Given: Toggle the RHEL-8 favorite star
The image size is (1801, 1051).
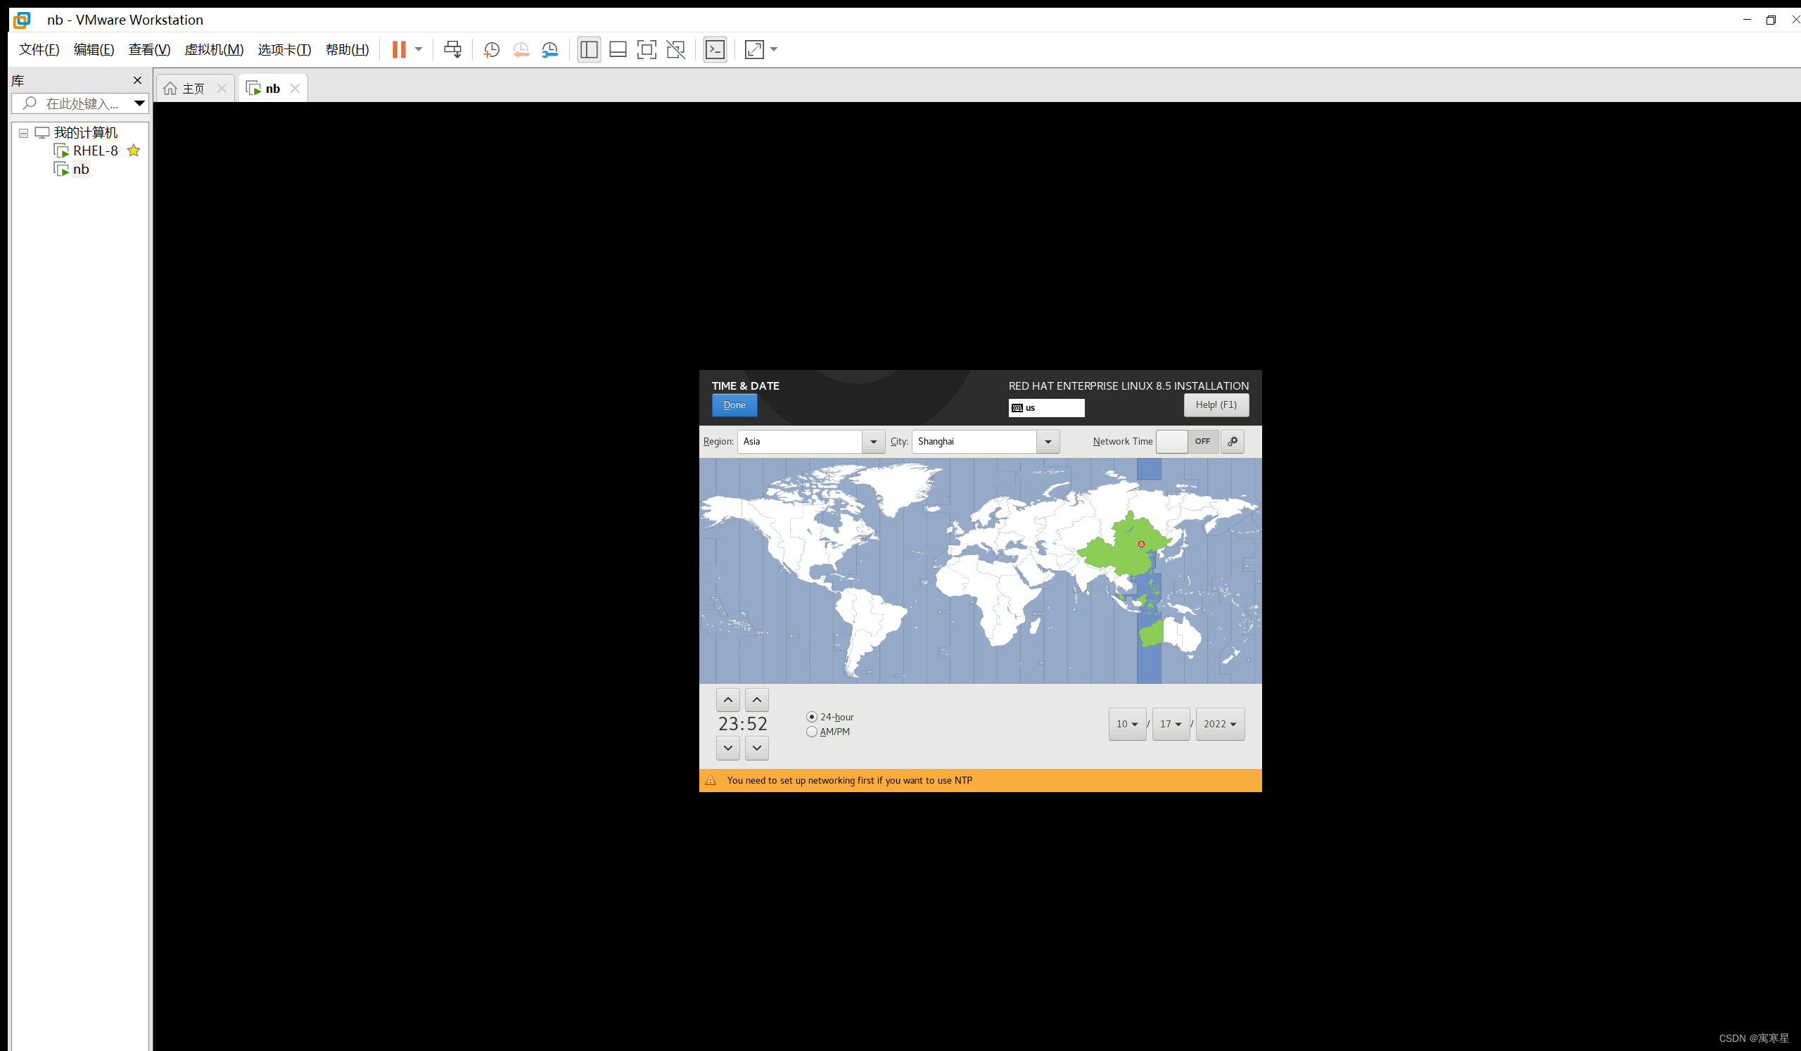Looking at the screenshot, I should (x=134, y=151).
